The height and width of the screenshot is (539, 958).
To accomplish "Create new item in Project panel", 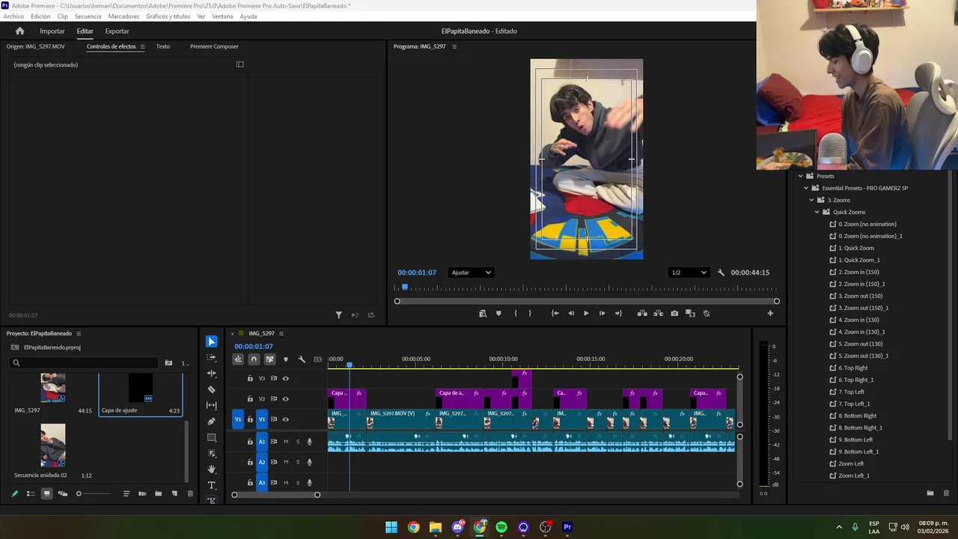I will tap(174, 493).
